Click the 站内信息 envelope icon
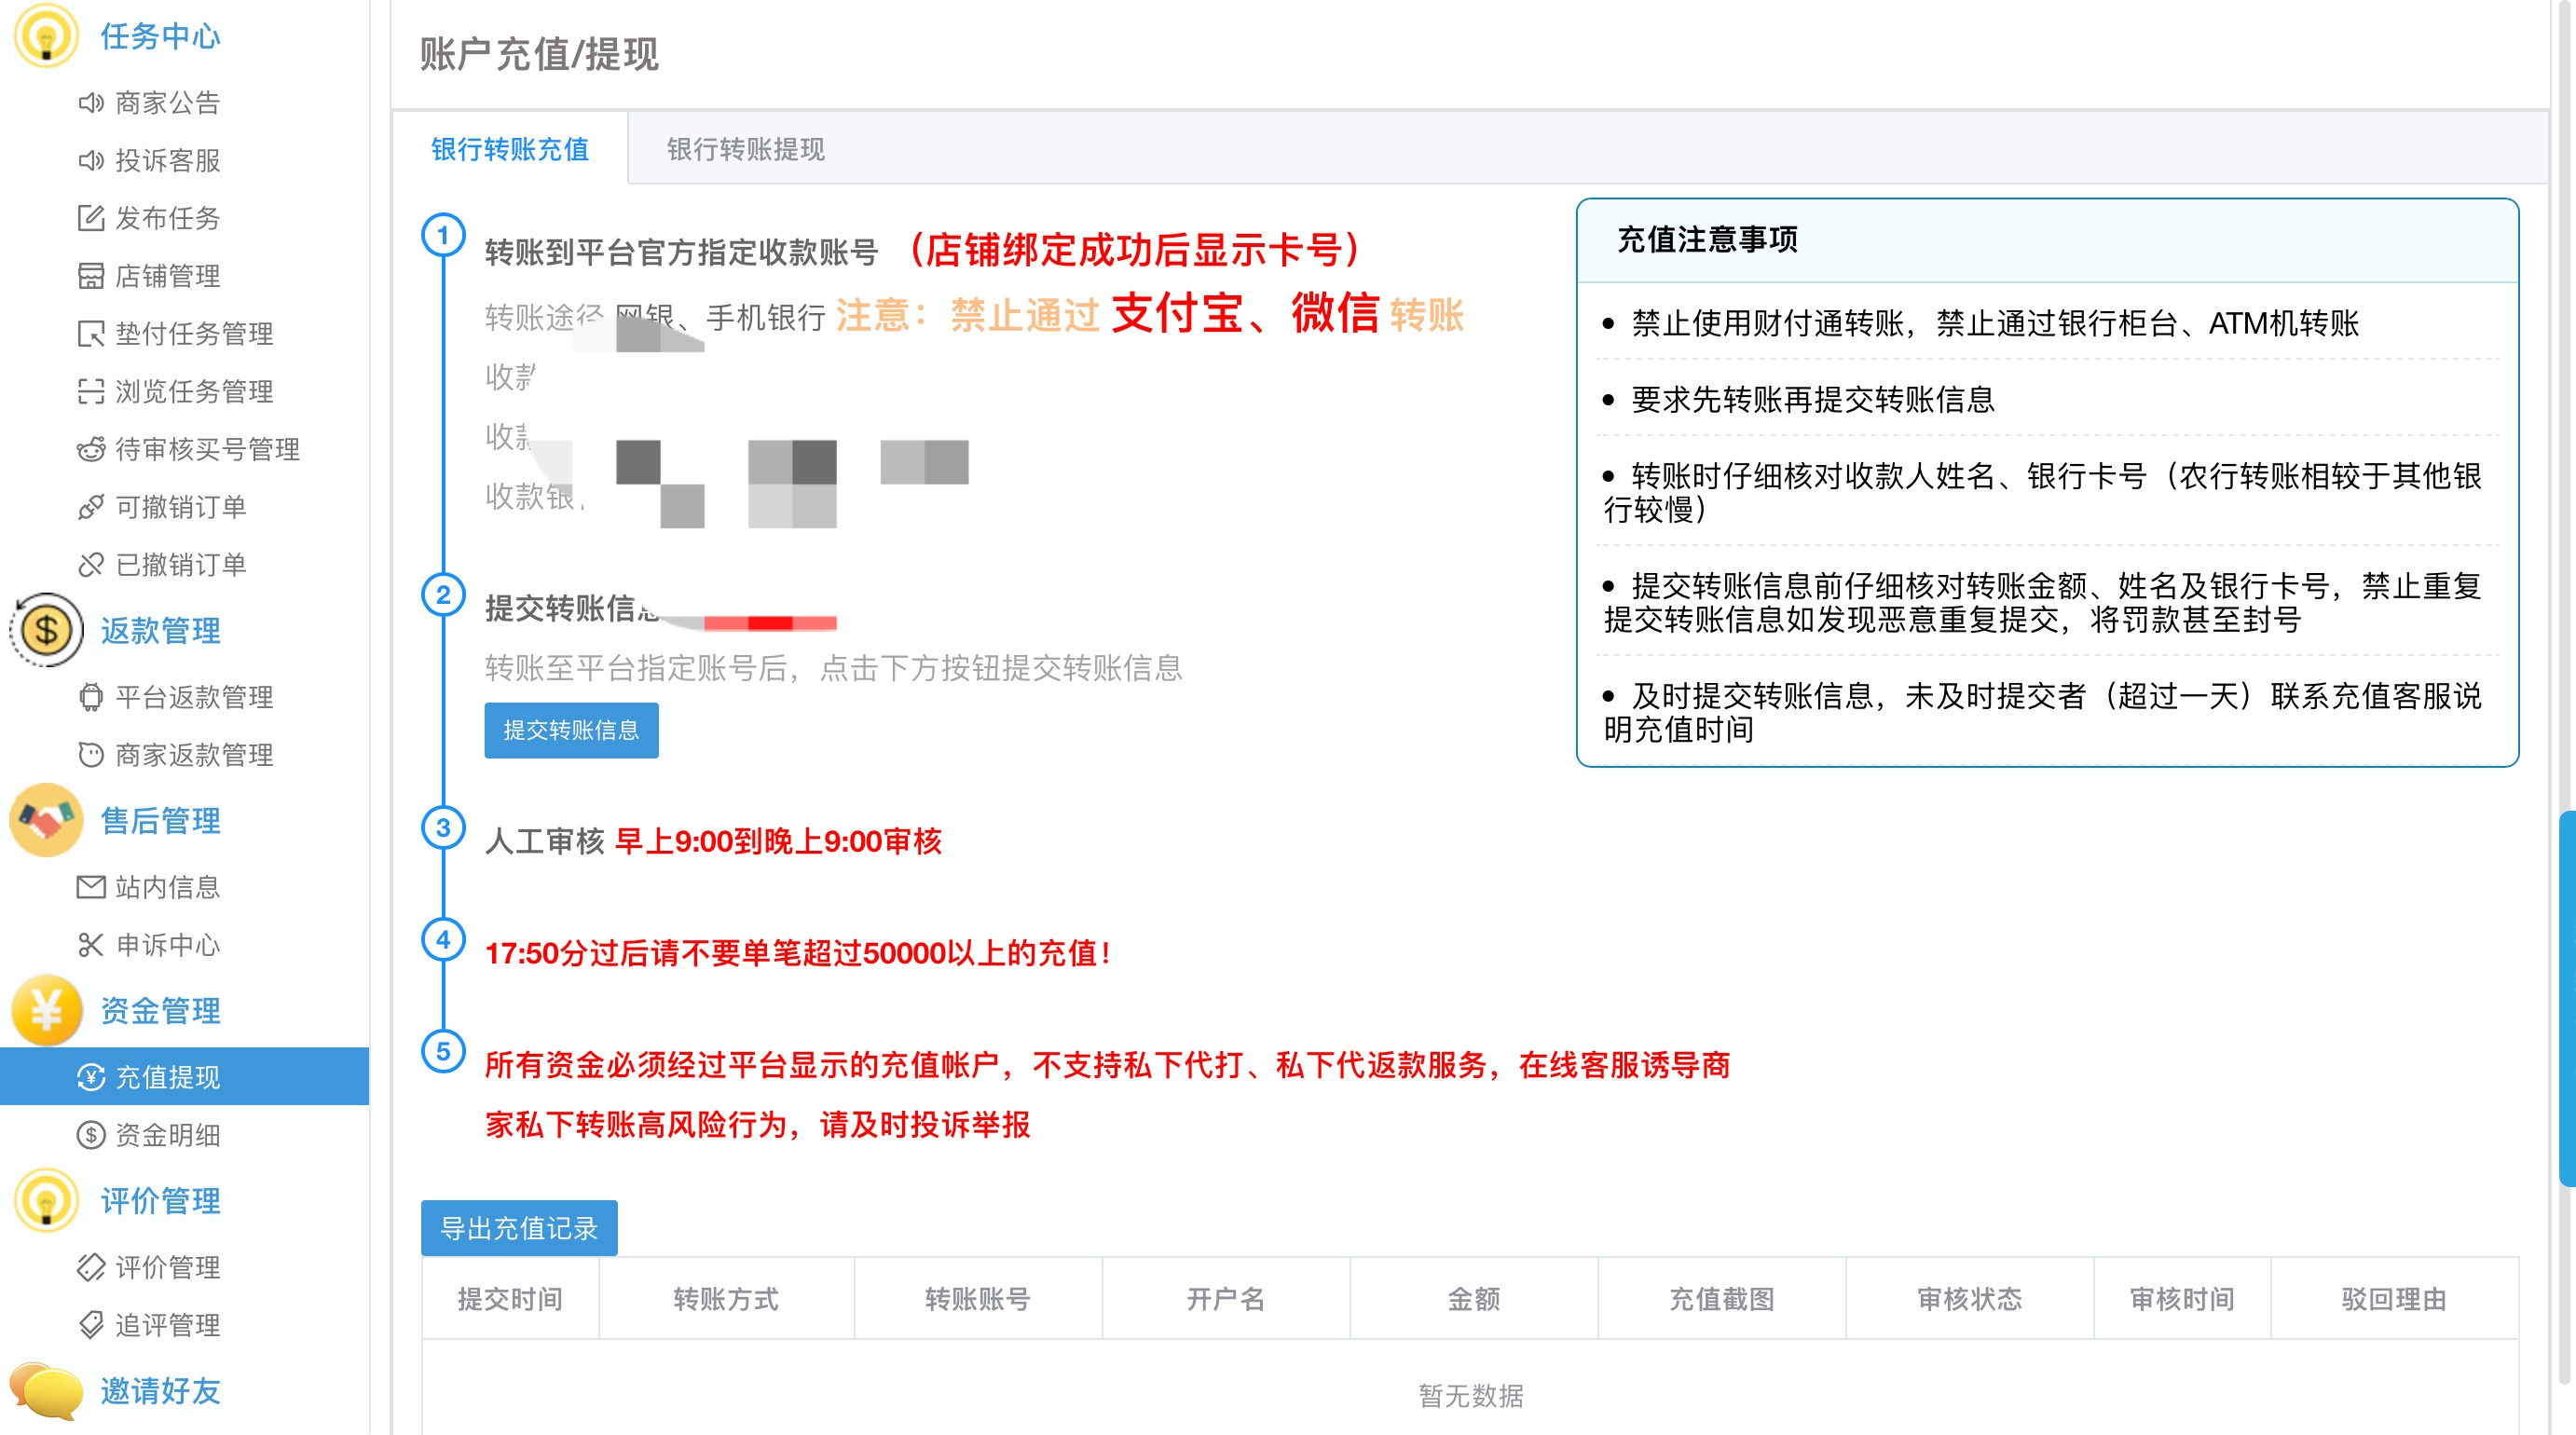 click(91, 887)
